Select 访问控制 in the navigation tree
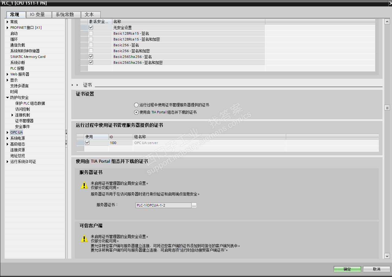The width and height of the screenshot is (392, 277). [x=23, y=109]
